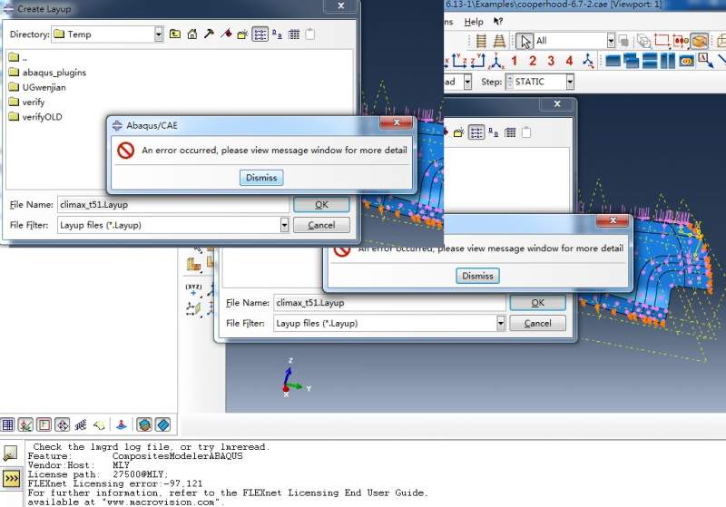Open the Directory dropdown showing Temp

click(158, 34)
